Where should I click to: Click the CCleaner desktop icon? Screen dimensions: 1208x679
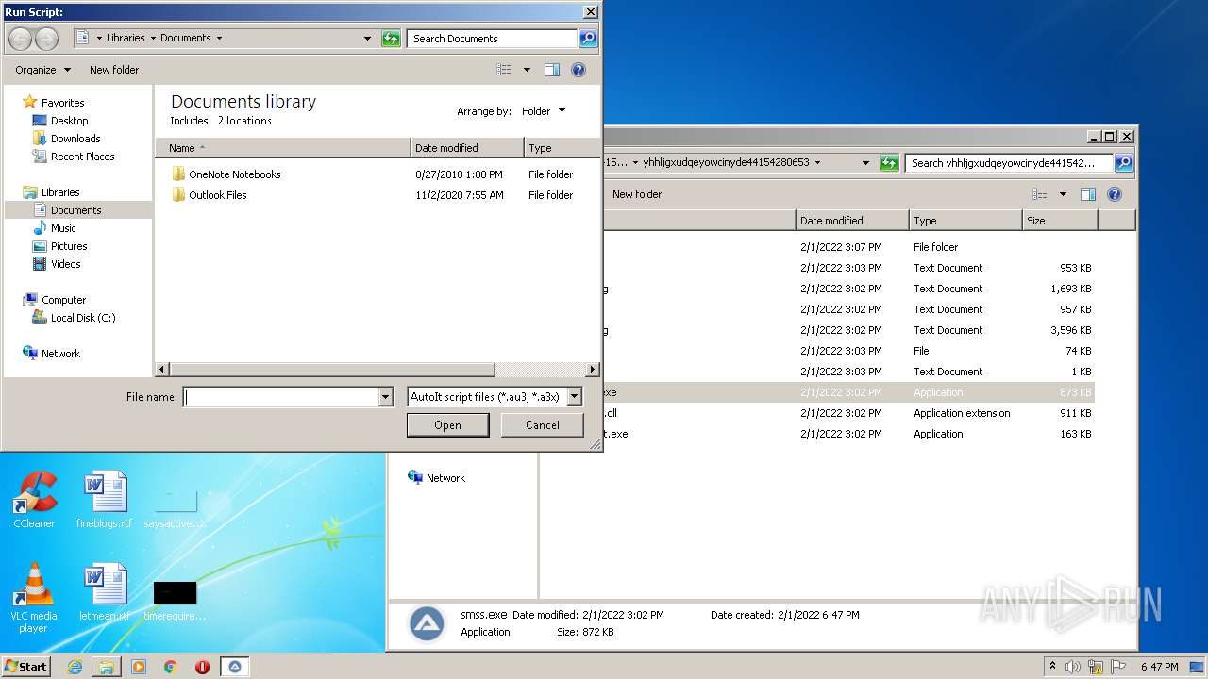(x=34, y=500)
